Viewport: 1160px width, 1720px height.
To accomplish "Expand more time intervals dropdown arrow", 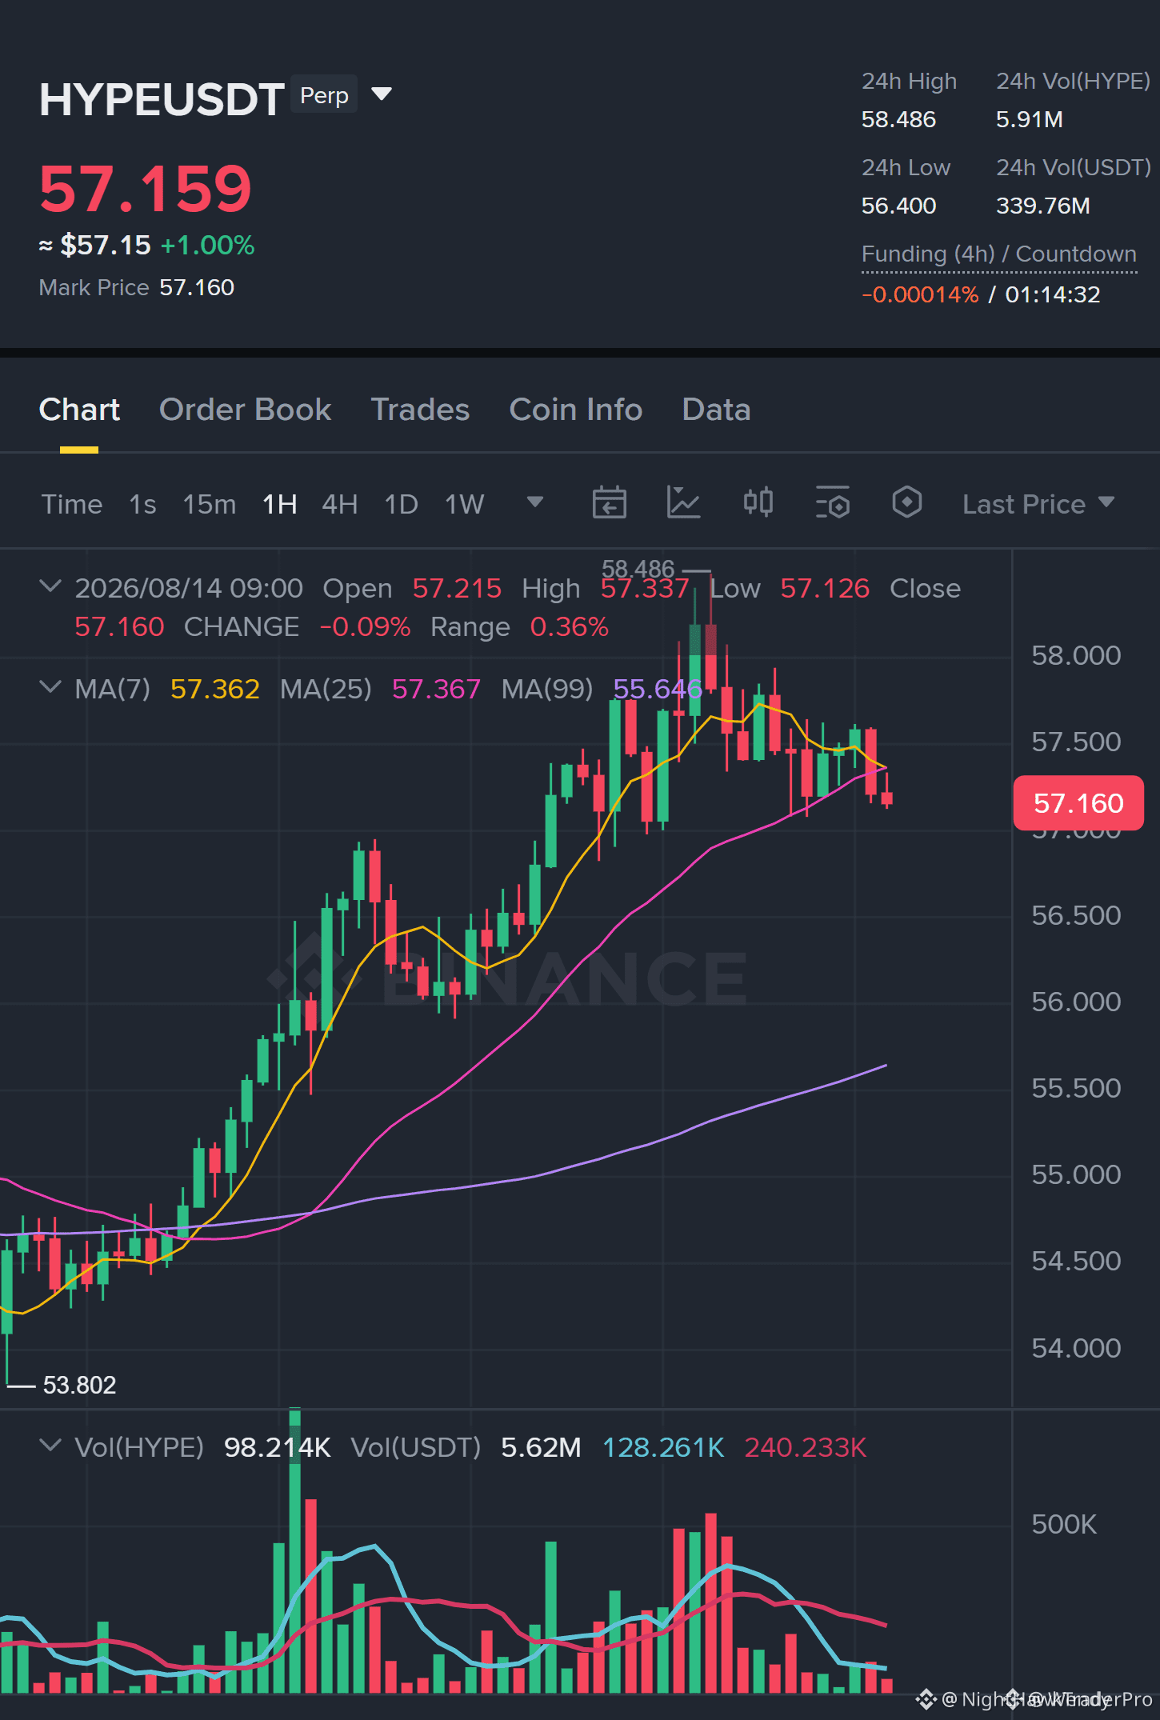I will tap(535, 502).
